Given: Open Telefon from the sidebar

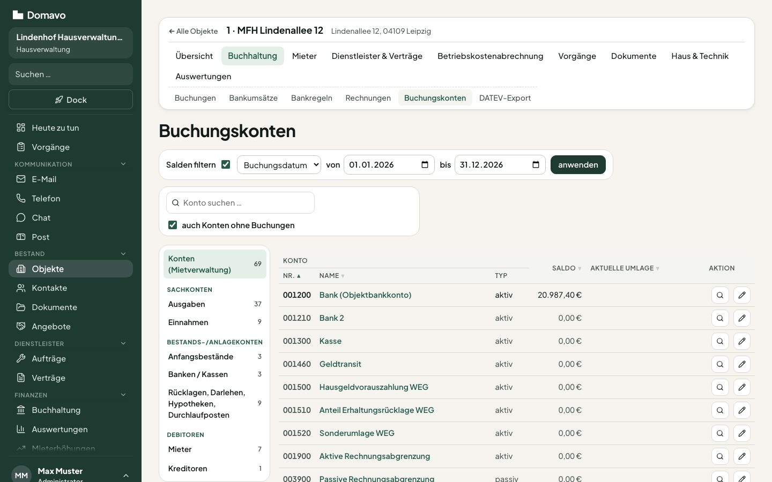Looking at the screenshot, I should pos(71,198).
